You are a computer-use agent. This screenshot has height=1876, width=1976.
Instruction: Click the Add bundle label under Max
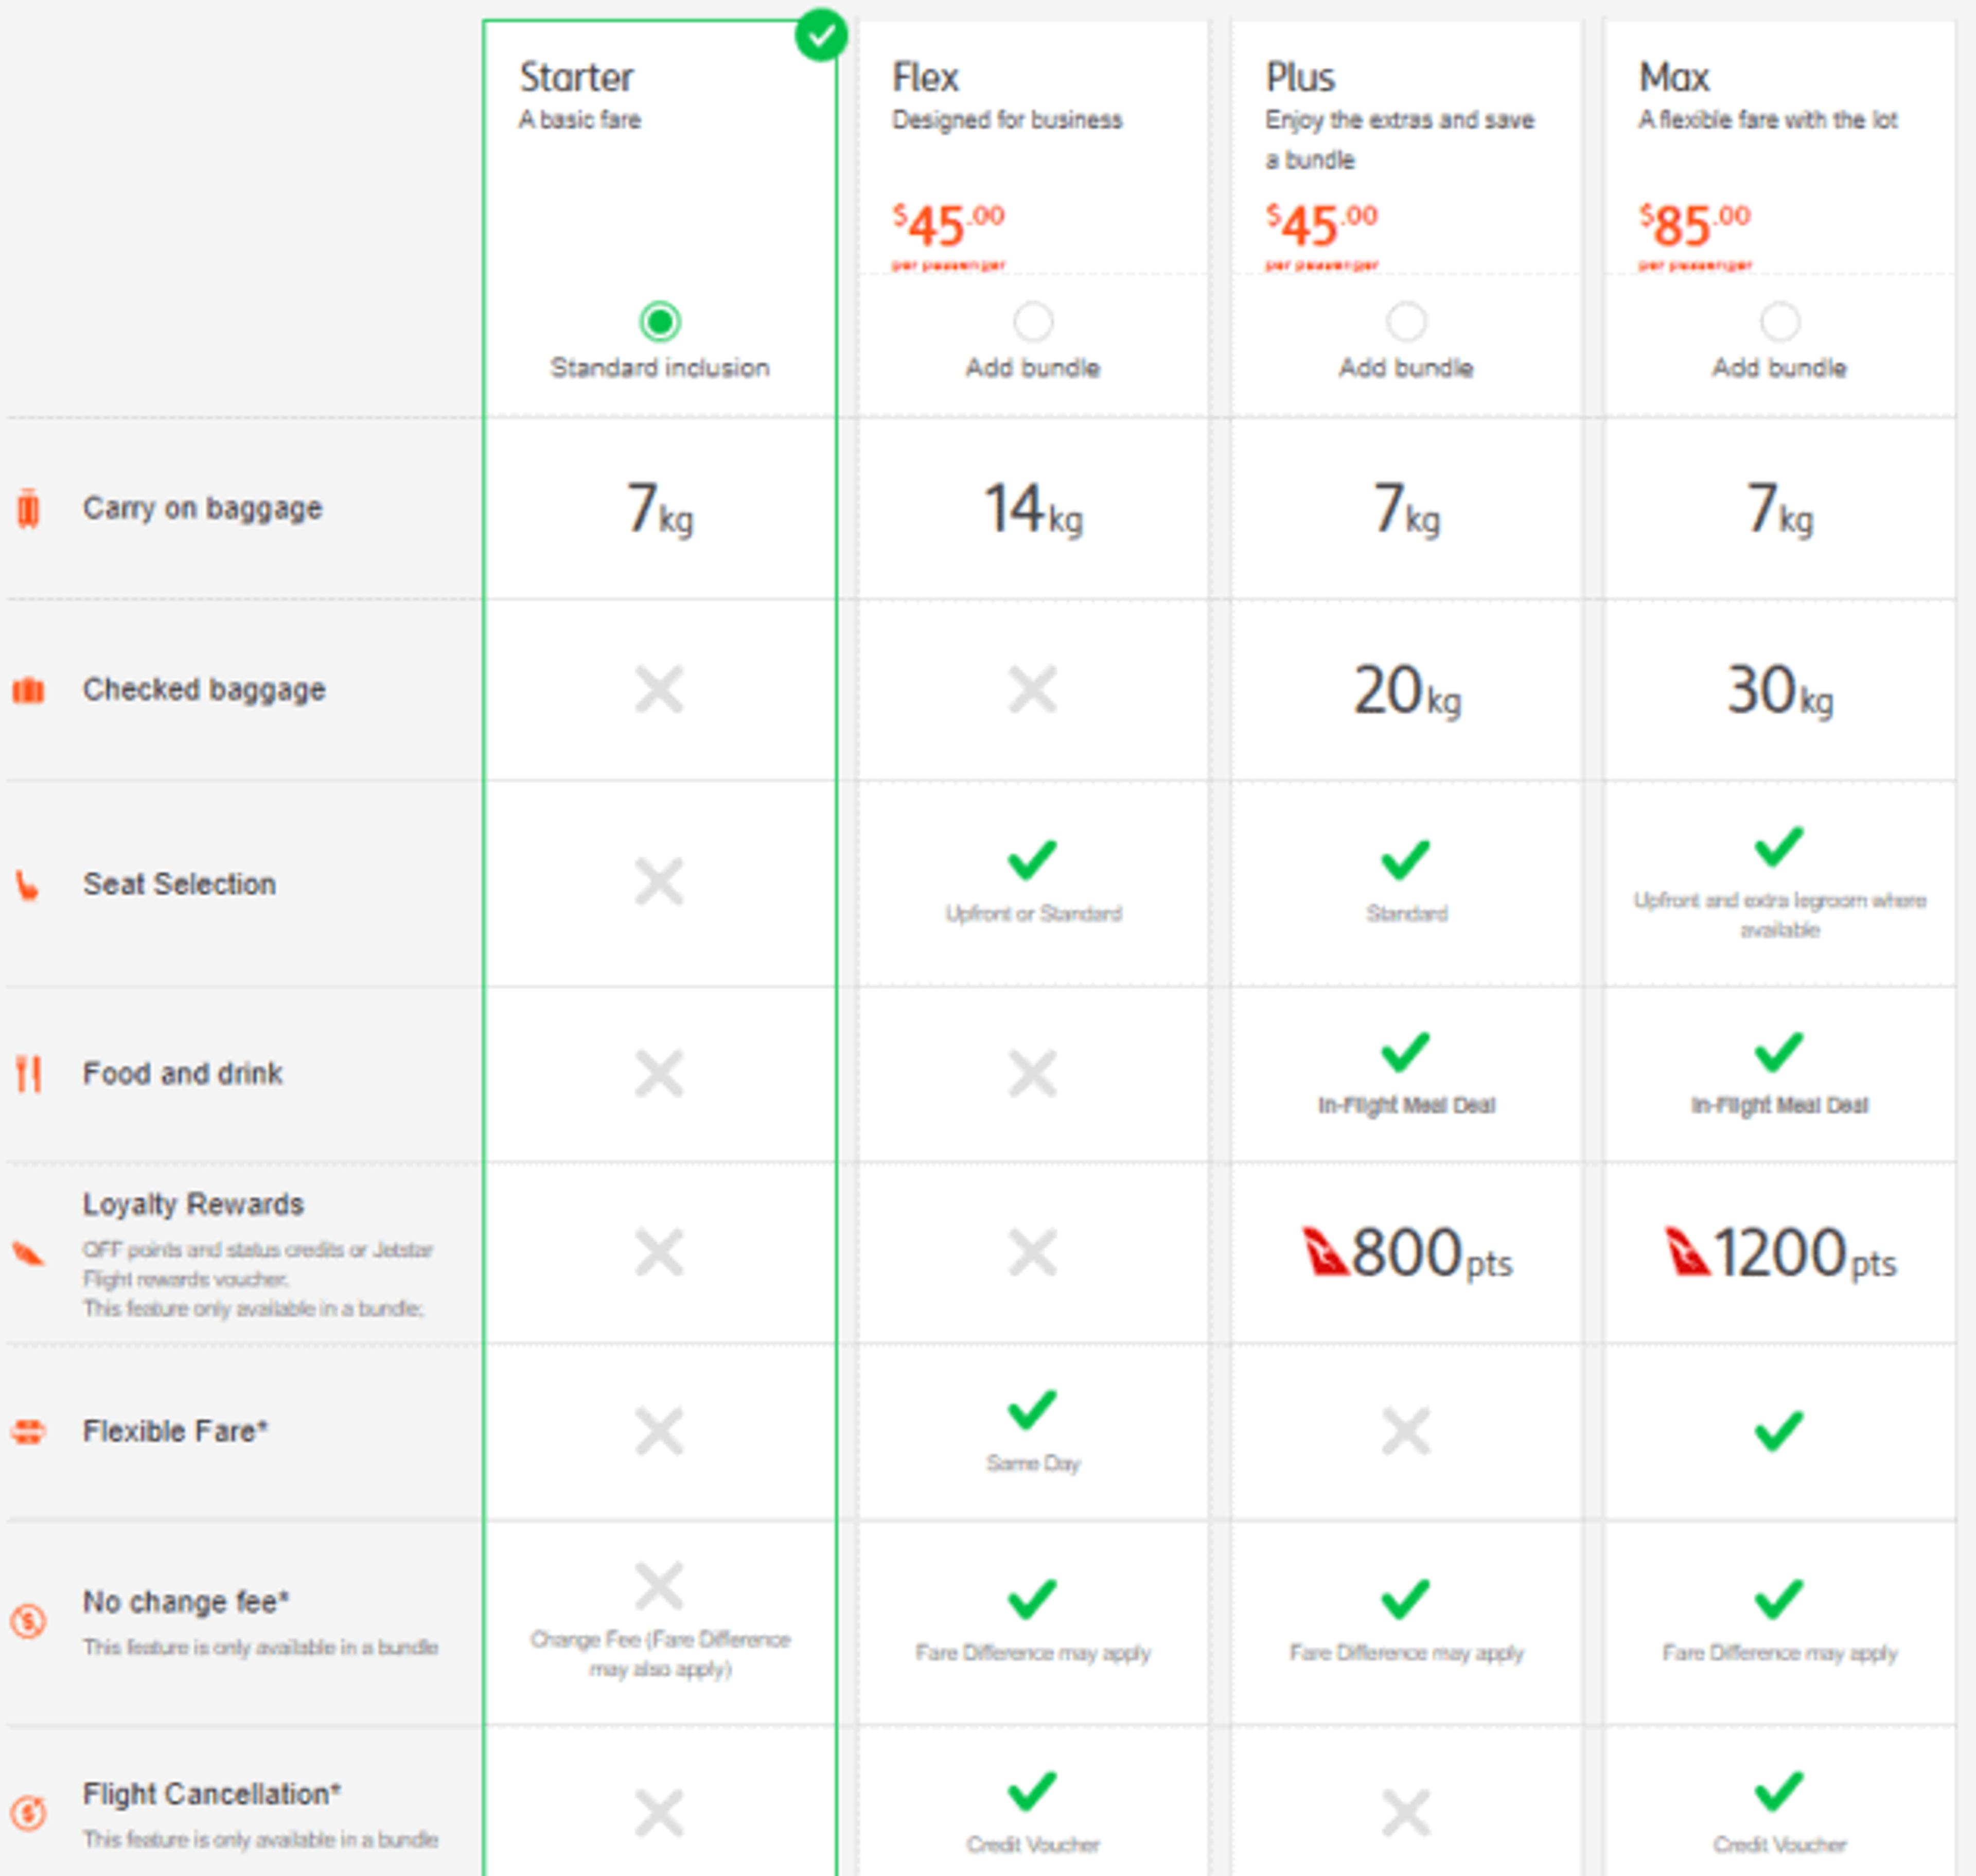(1779, 368)
